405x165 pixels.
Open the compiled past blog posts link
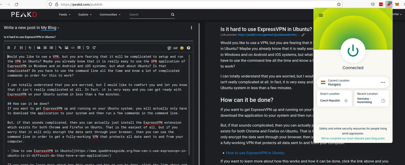pos(353,138)
